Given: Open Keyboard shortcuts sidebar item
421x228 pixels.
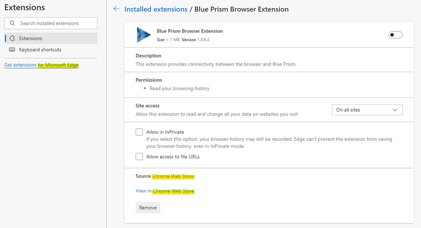Looking at the screenshot, I should tap(40, 50).
